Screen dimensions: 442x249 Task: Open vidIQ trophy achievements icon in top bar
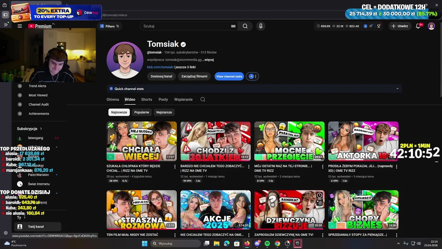coord(379,26)
